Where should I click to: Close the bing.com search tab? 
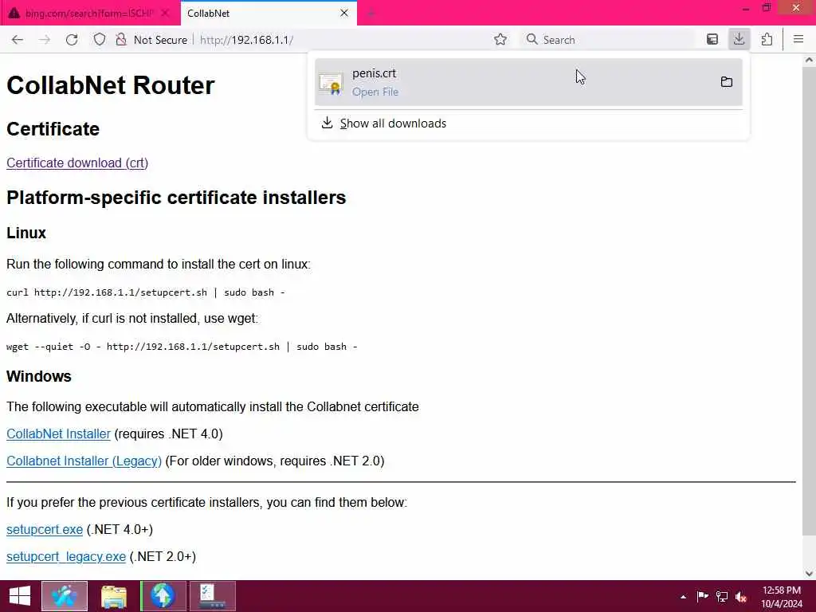[x=165, y=13]
